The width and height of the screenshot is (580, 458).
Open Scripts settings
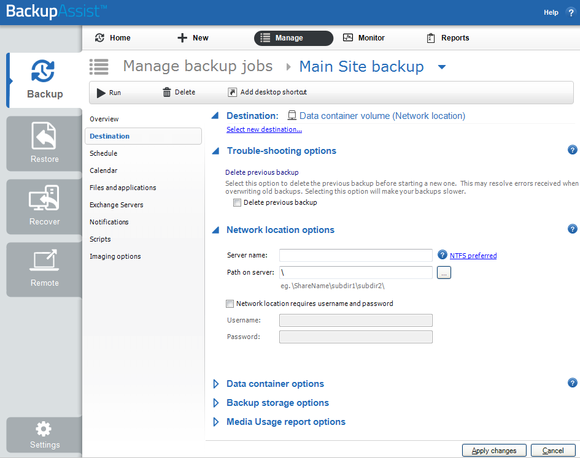(x=100, y=239)
